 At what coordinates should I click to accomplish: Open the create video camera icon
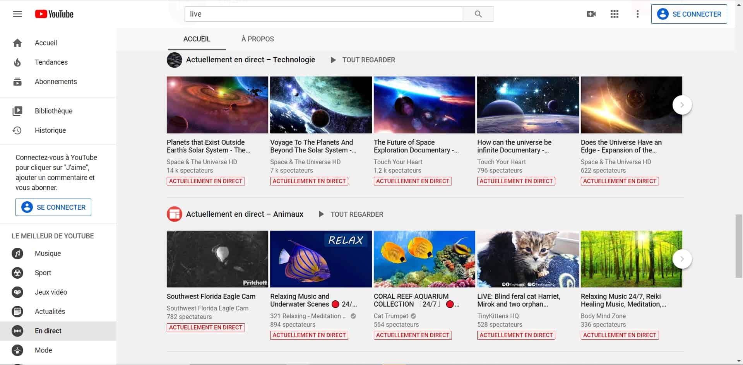pyautogui.click(x=591, y=14)
